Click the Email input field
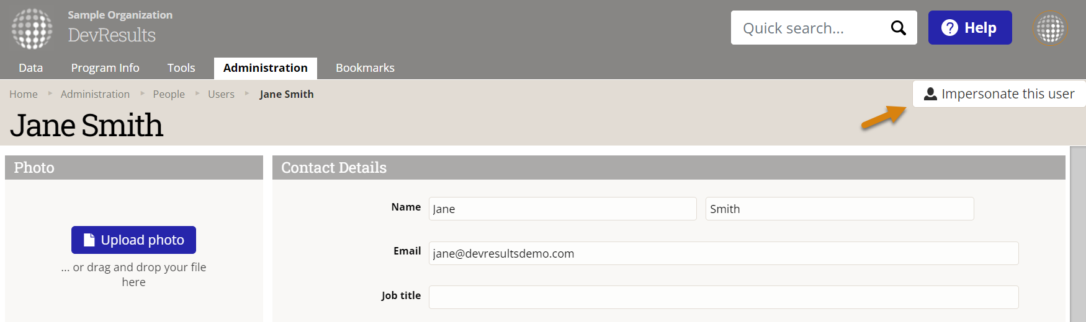Viewport: 1086px width, 322px height. [724, 253]
